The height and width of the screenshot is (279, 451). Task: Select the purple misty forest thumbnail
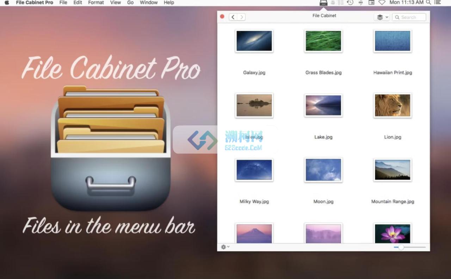pyautogui.click(x=323, y=233)
